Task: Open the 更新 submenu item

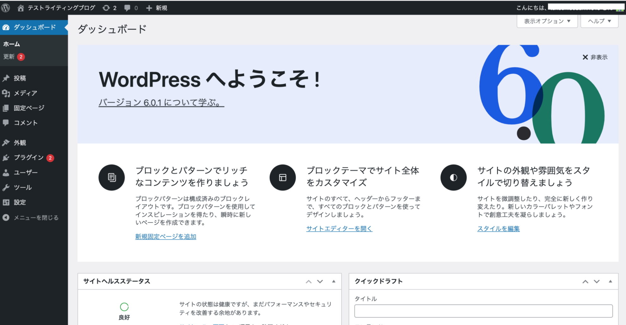Action: point(9,57)
